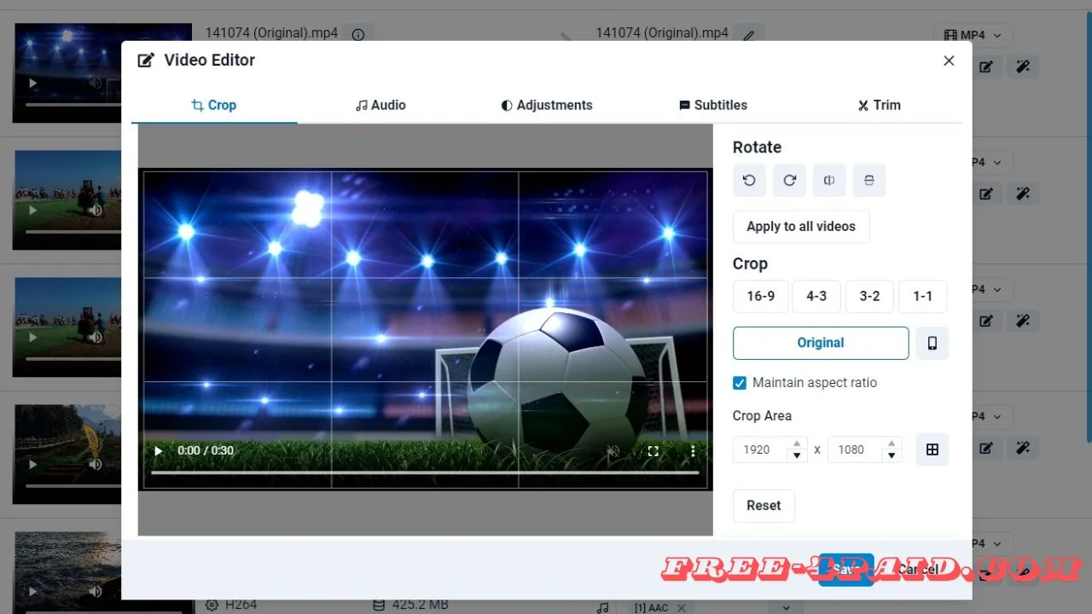The width and height of the screenshot is (1092, 614).
Task: Rotate the video counterclockwise
Action: click(749, 180)
